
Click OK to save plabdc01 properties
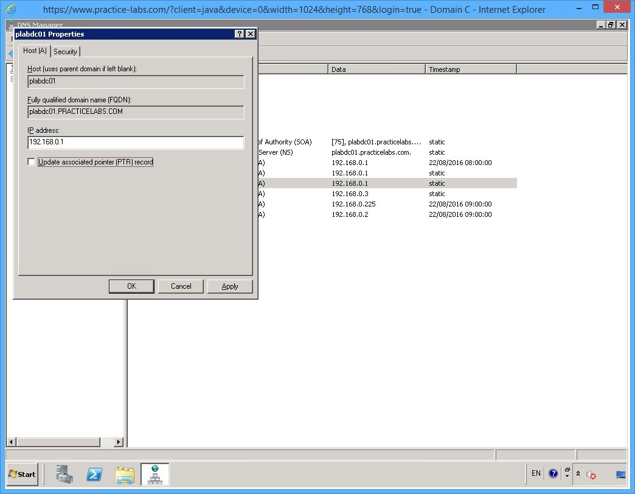(x=131, y=286)
